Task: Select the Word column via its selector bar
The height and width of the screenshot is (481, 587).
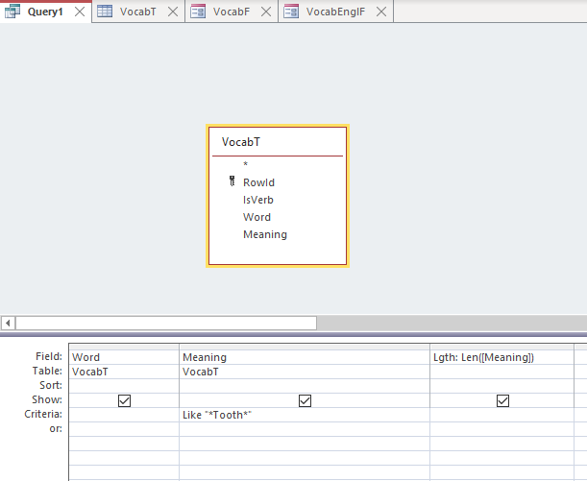Action: coord(124,348)
